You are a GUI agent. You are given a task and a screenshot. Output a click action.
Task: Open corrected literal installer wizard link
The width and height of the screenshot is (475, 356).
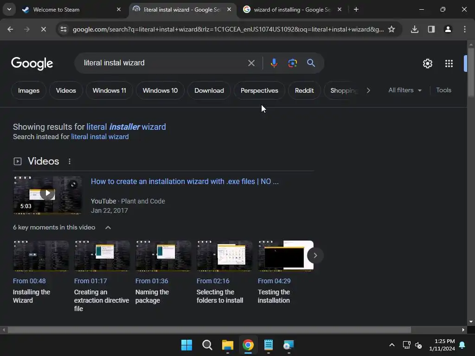coord(126,127)
